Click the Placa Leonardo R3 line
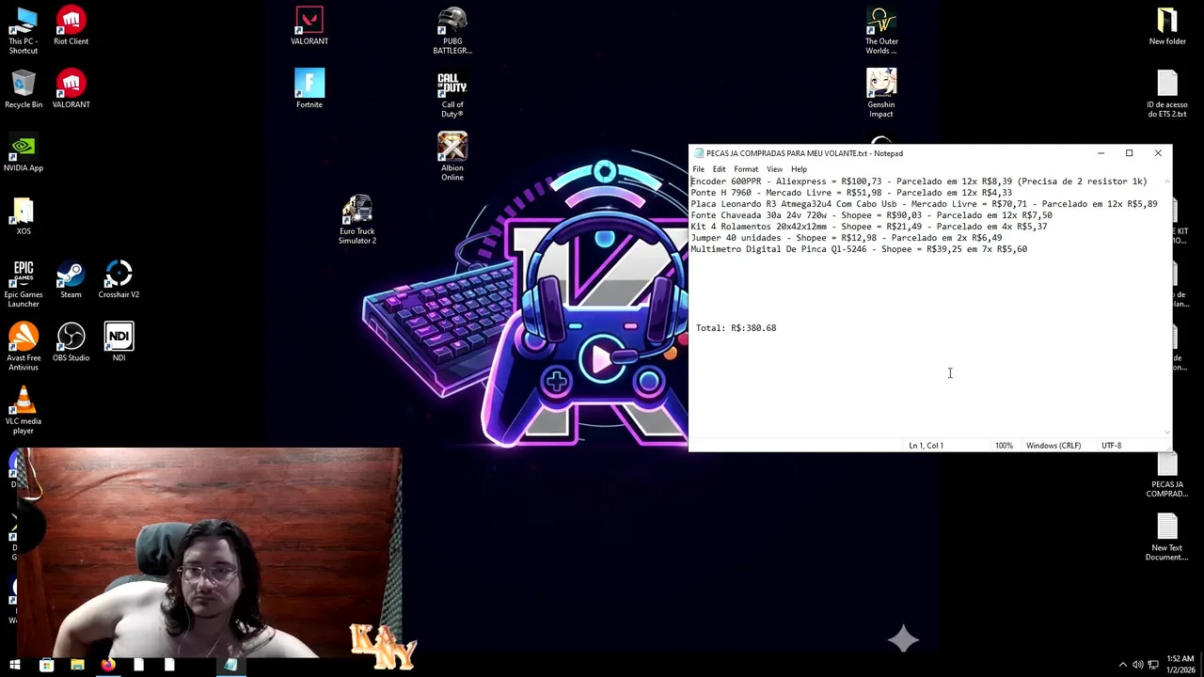 pos(925,204)
